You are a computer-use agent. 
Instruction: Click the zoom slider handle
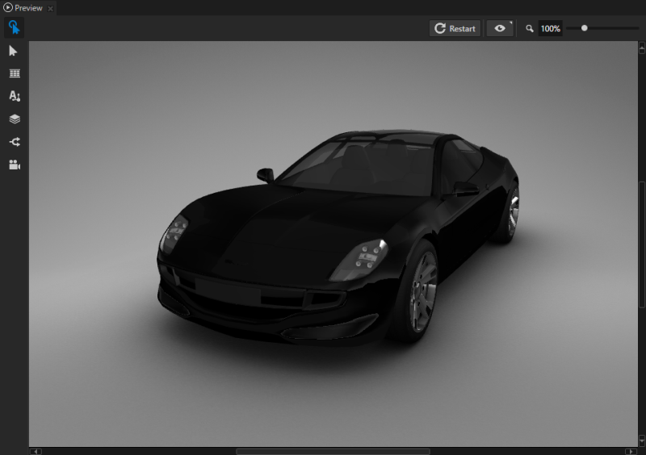[x=584, y=28]
